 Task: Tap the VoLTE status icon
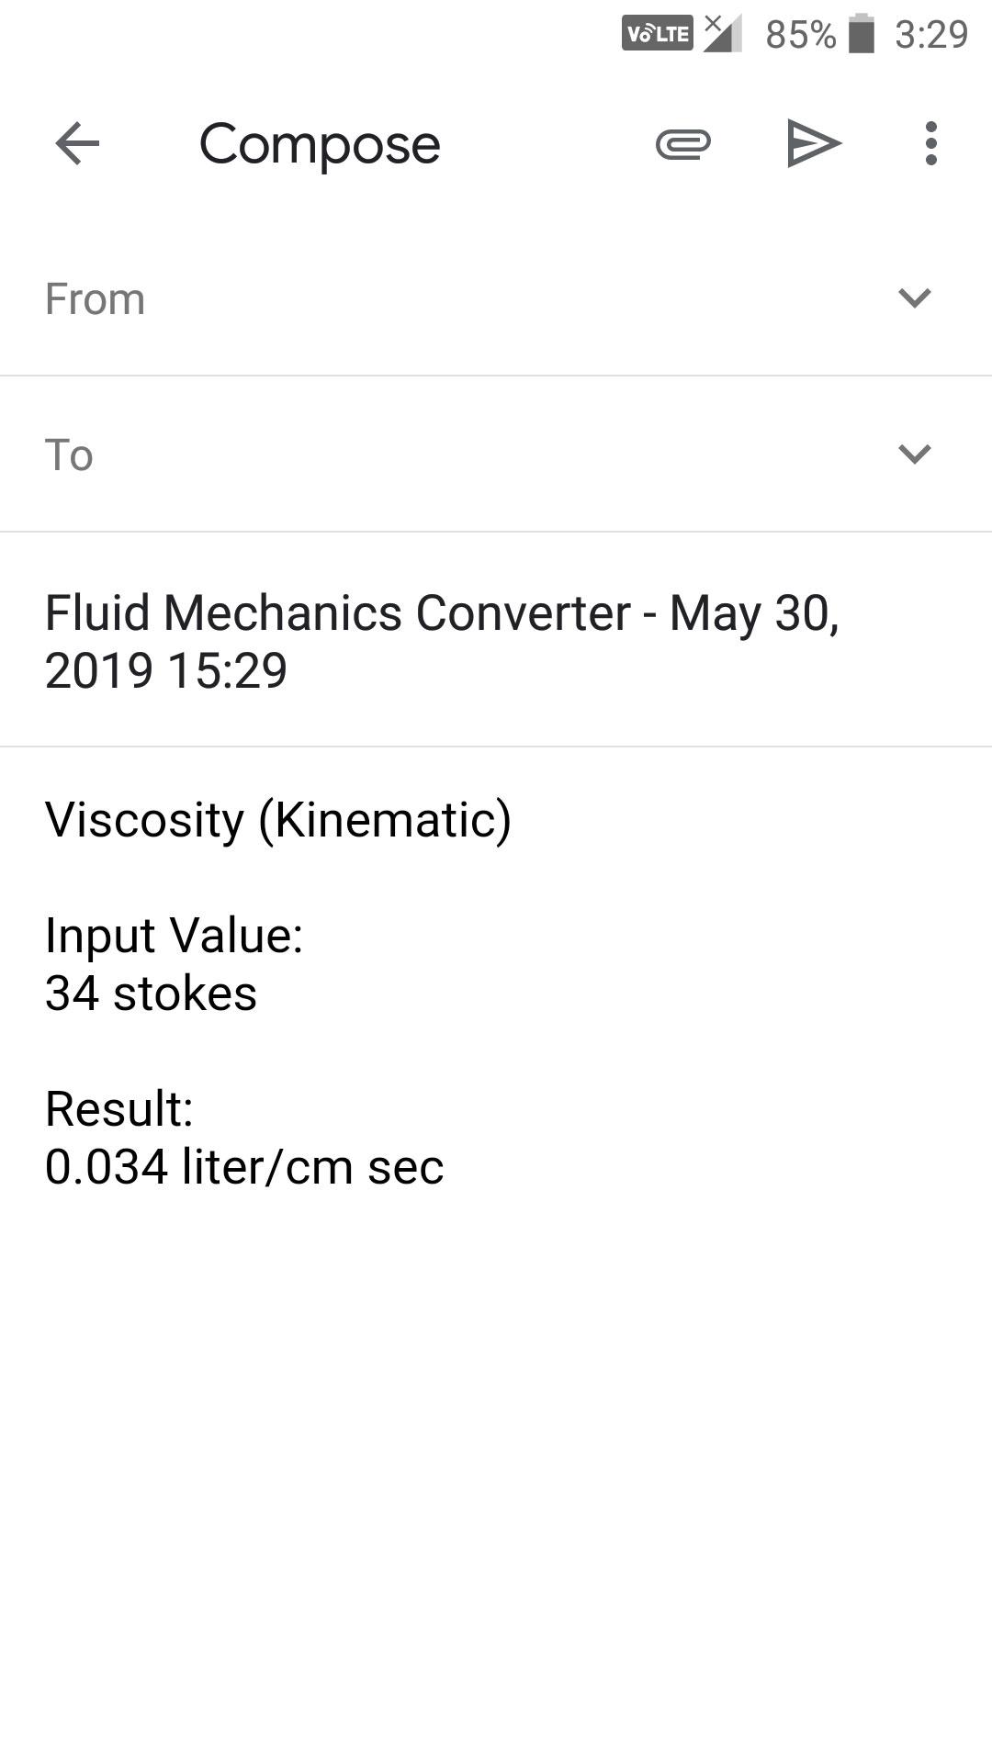pos(657,34)
